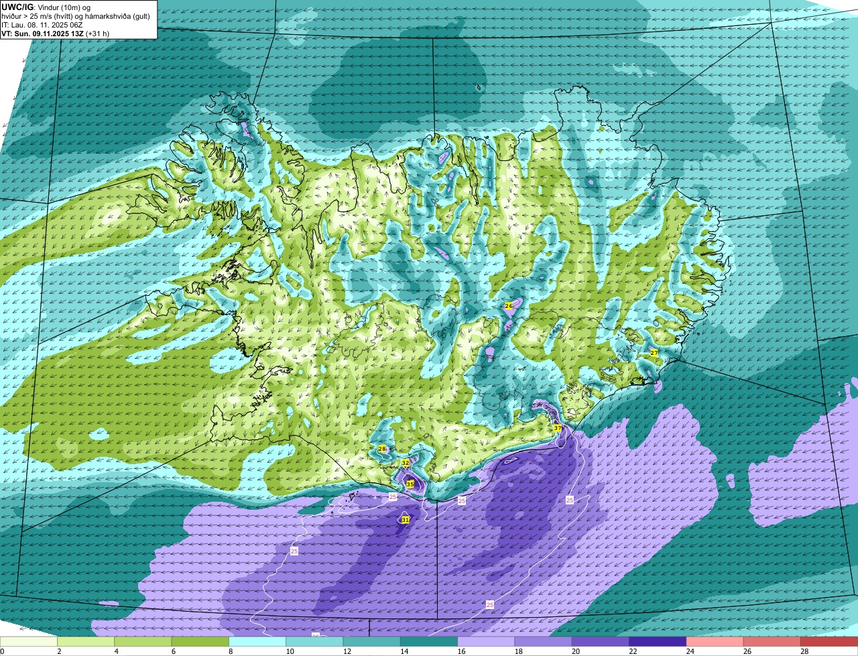Click the 26–28 m/s legend color swatch
858x656 pixels.
[772, 641]
